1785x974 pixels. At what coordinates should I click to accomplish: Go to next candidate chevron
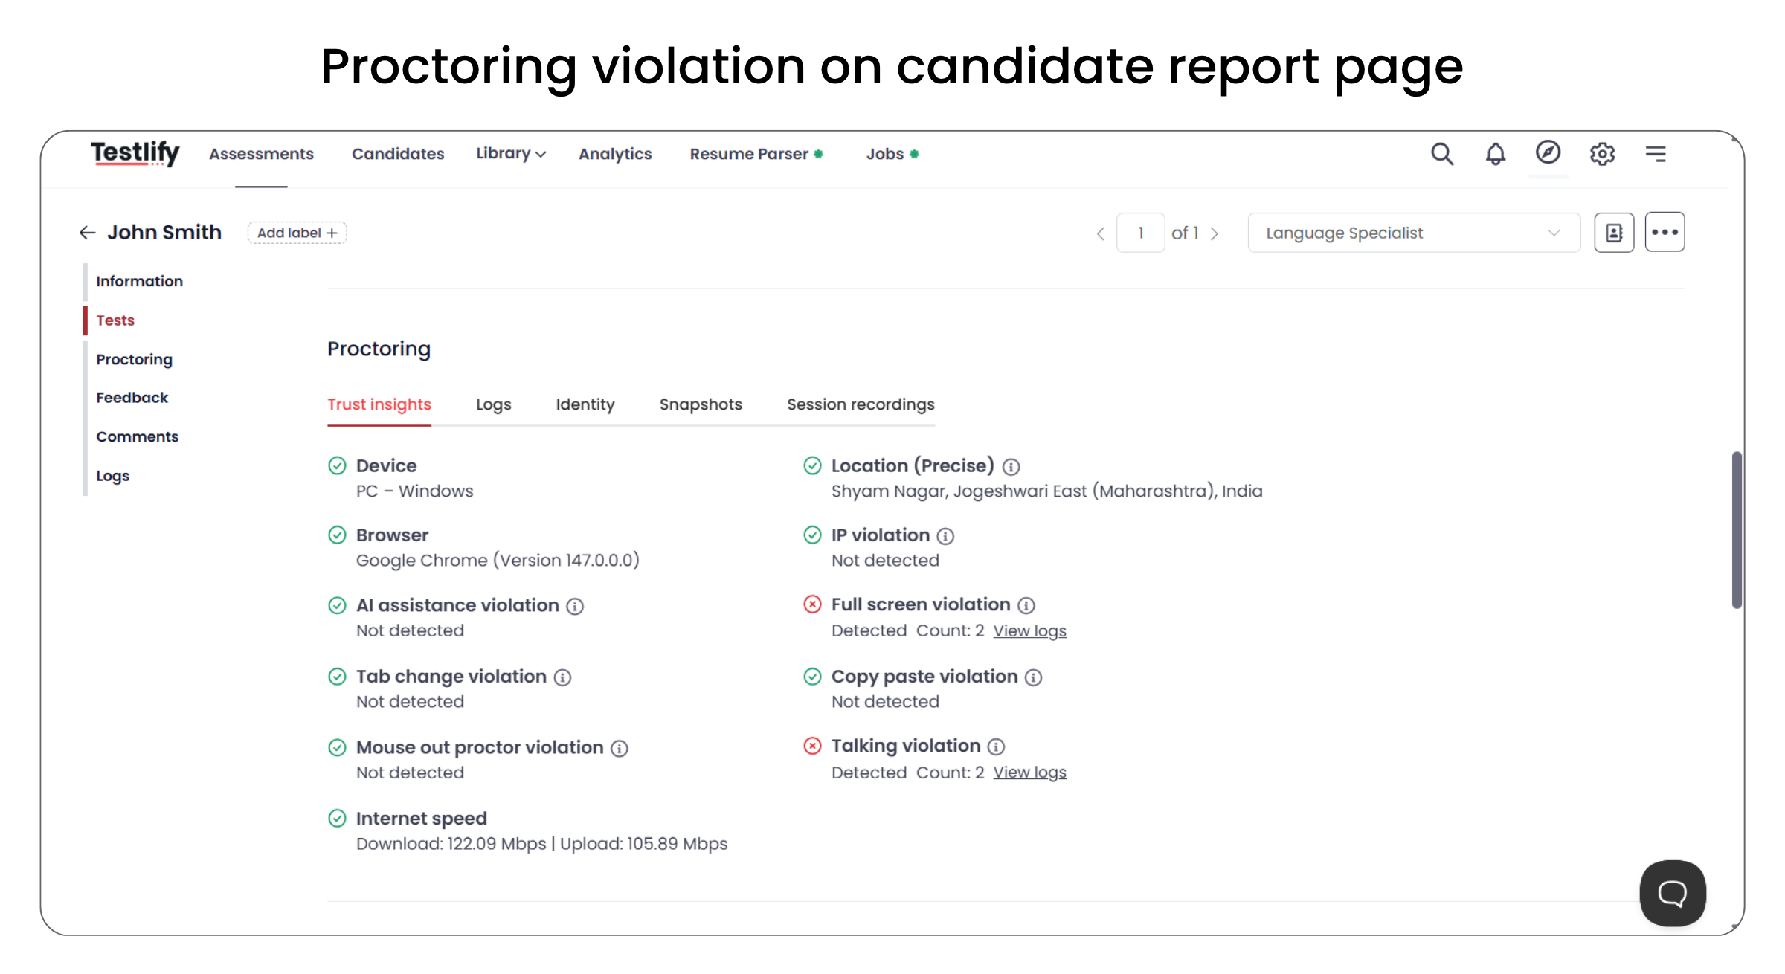click(x=1215, y=233)
